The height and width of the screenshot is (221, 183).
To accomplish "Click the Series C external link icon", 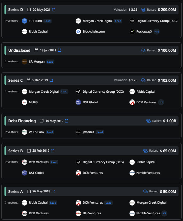I will tap(51, 80).
